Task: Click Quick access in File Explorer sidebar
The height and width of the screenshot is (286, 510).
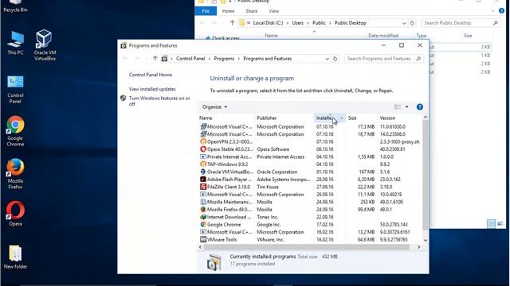Action: (x=226, y=38)
